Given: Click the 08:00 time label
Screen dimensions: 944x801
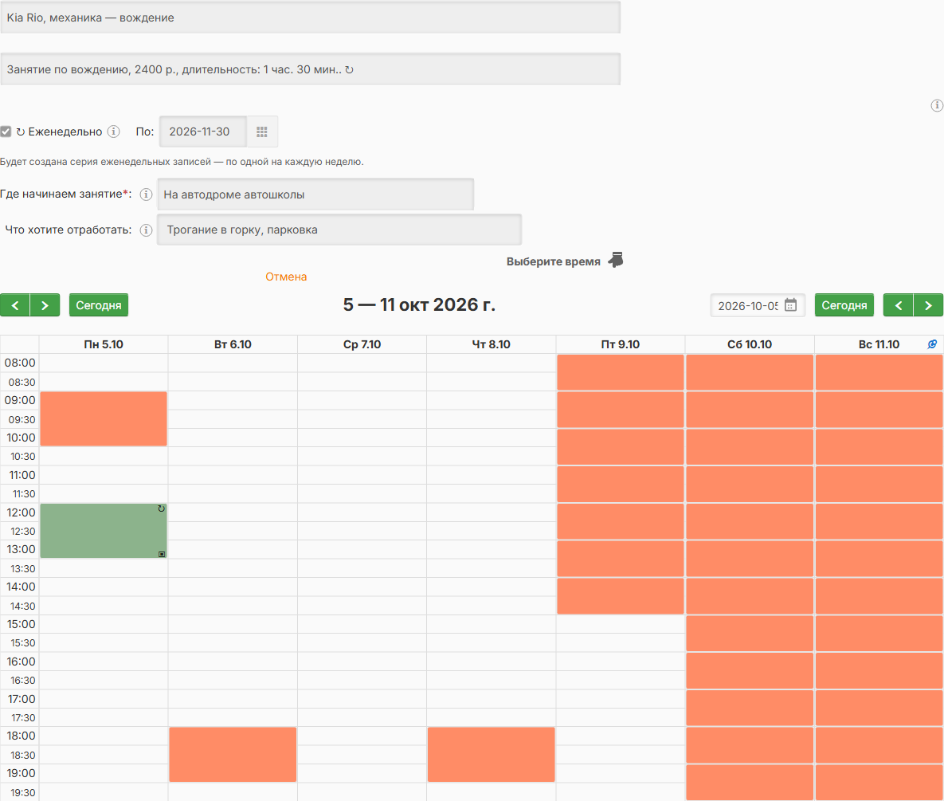Looking at the screenshot, I should click(20, 363).
